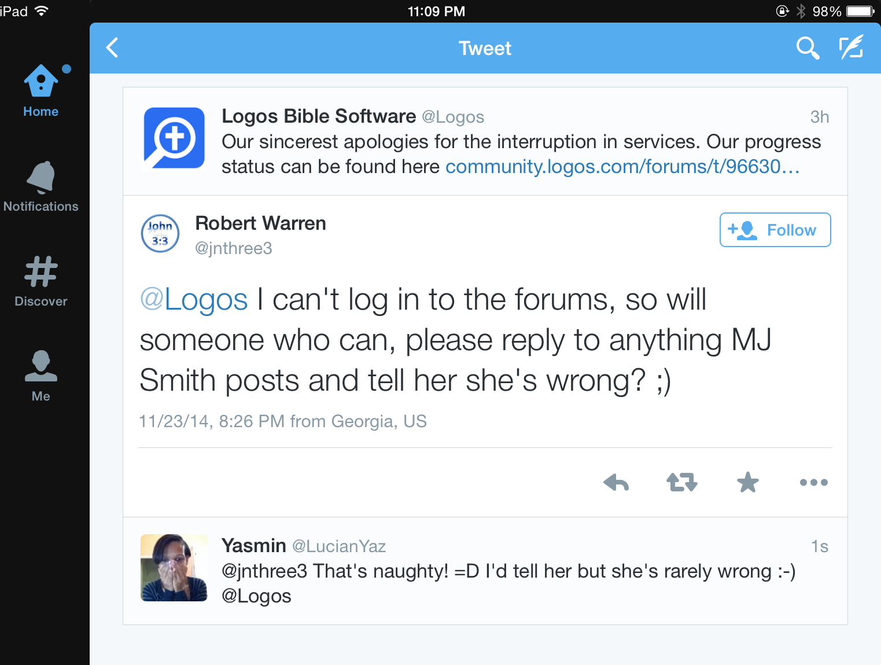Open the community.logos.com forum link

coord(622,167)
